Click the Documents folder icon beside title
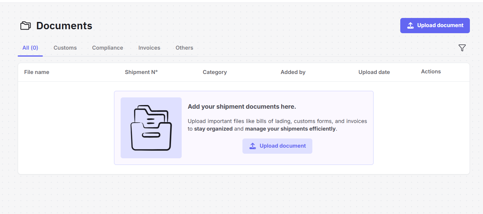Image resolution: width=483 pixels, height=214 pixels. (26, 26)
